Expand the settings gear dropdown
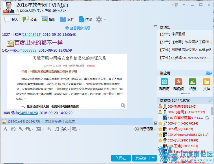Image resolution: width=214 pixels, height=164 pixels. (105, 19)
